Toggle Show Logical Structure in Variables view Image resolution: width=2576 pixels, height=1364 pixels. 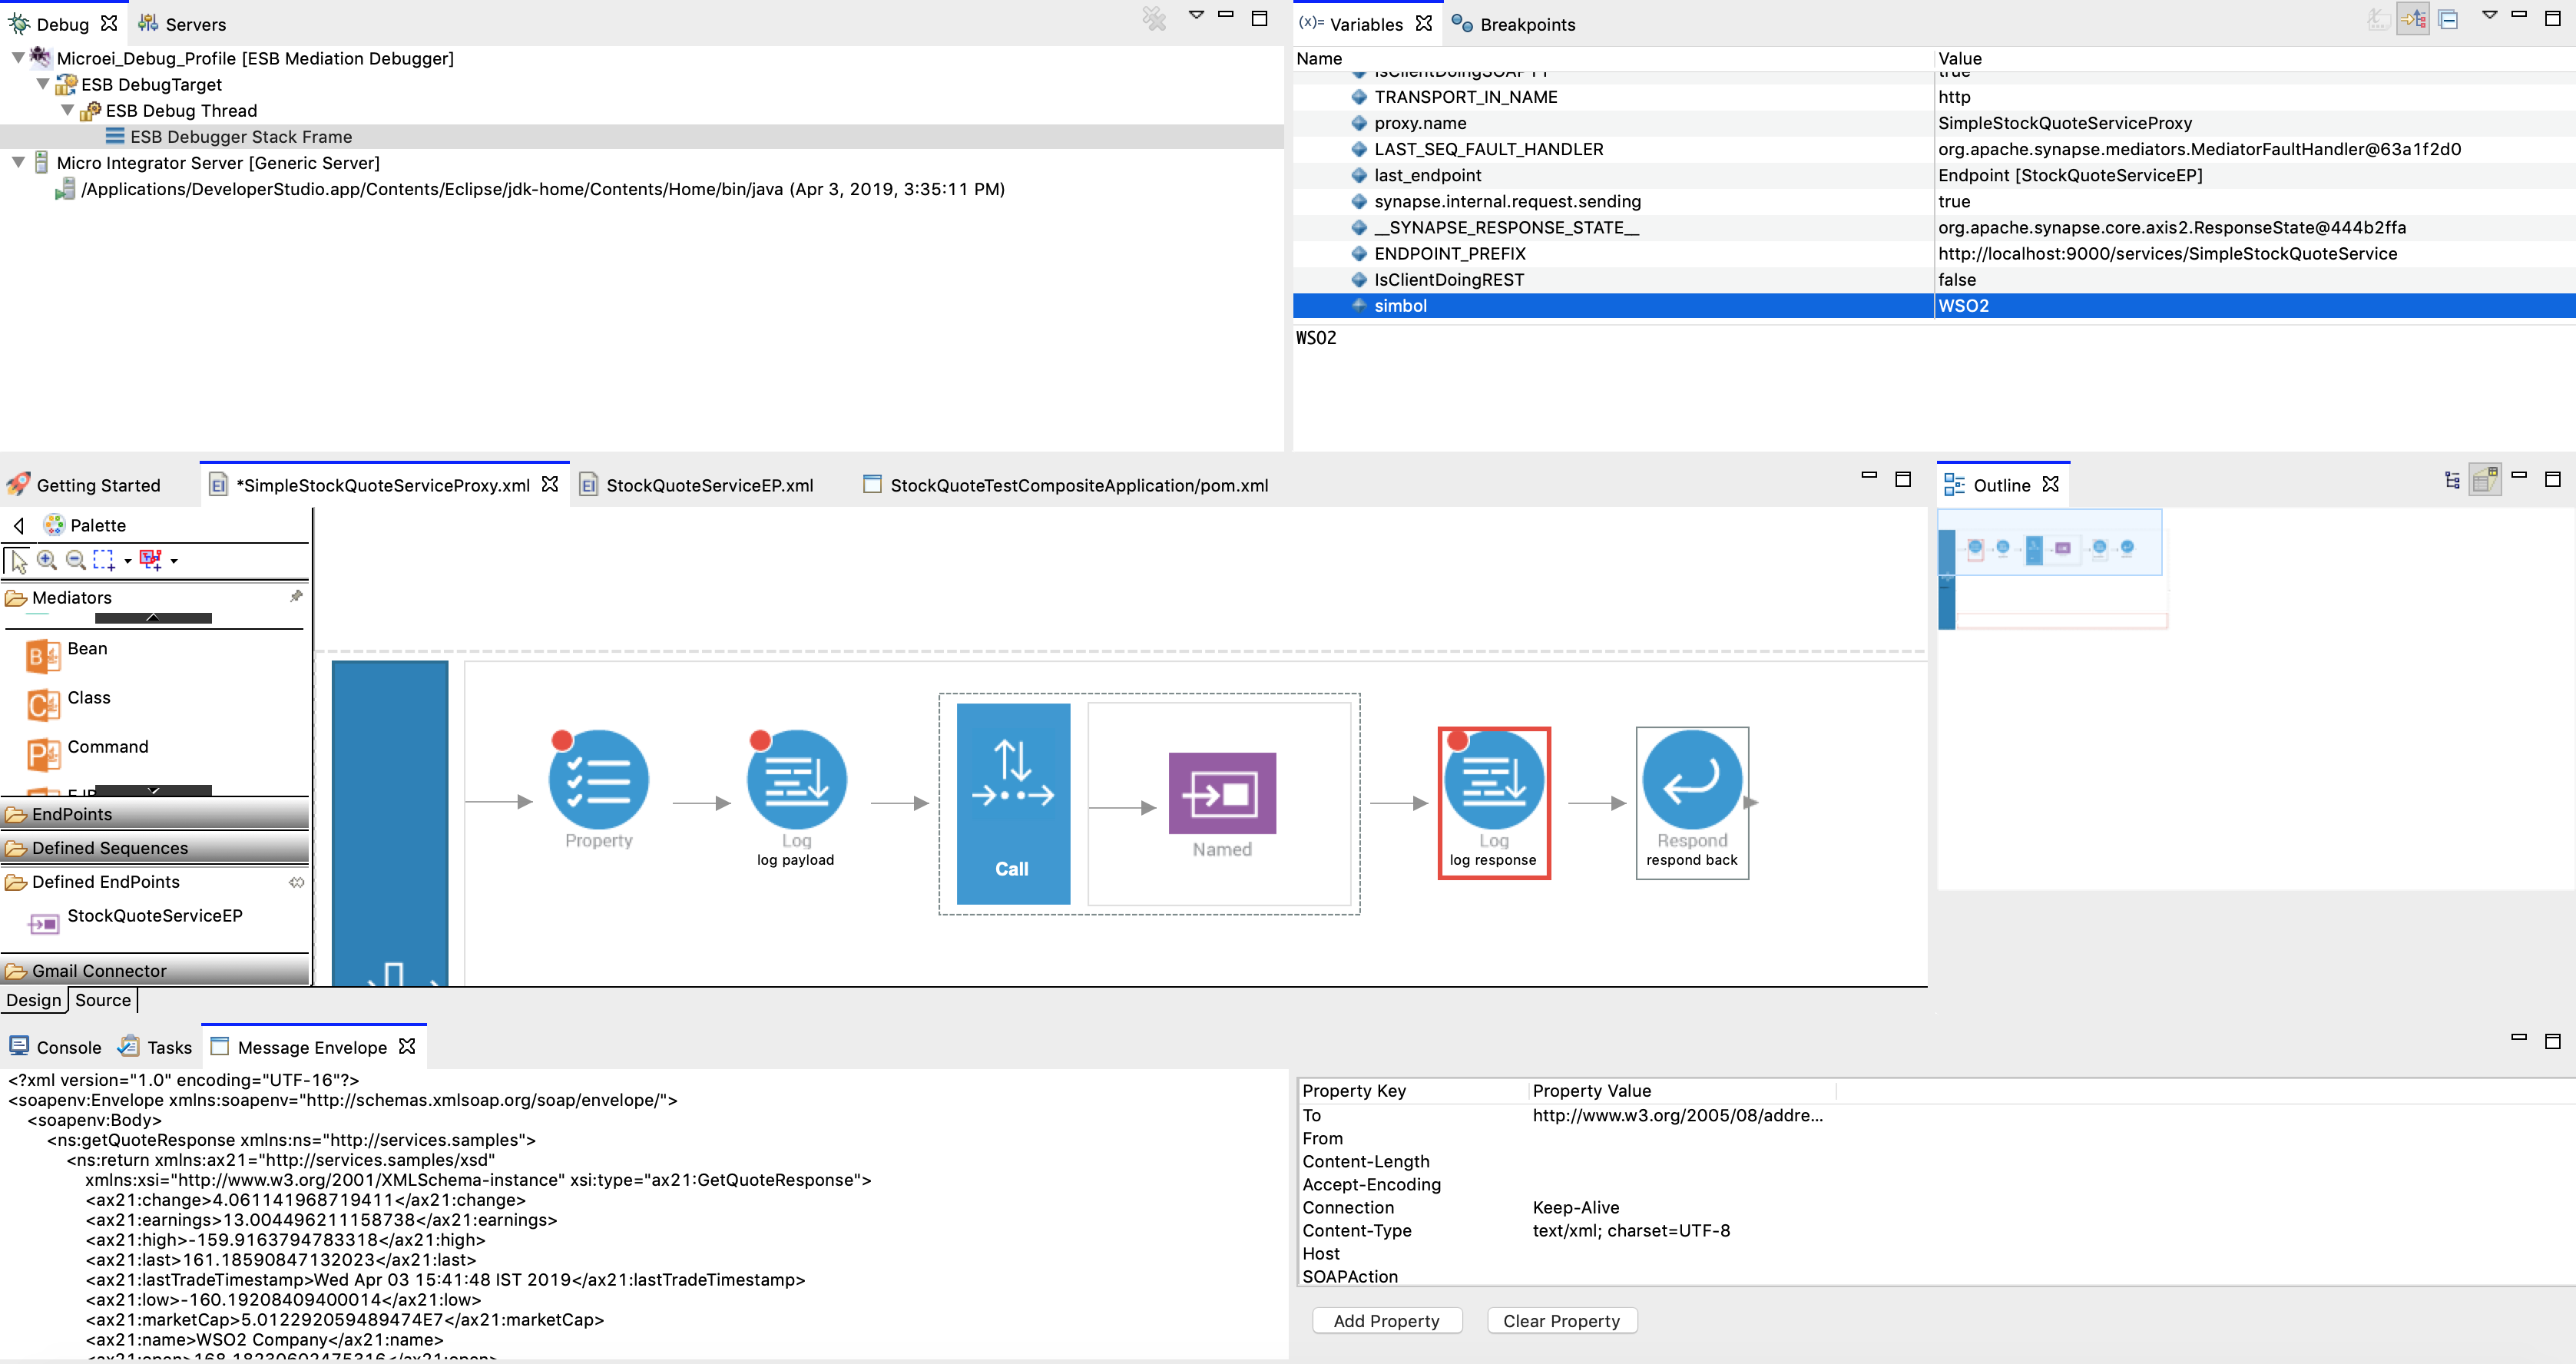point(2413,19)
